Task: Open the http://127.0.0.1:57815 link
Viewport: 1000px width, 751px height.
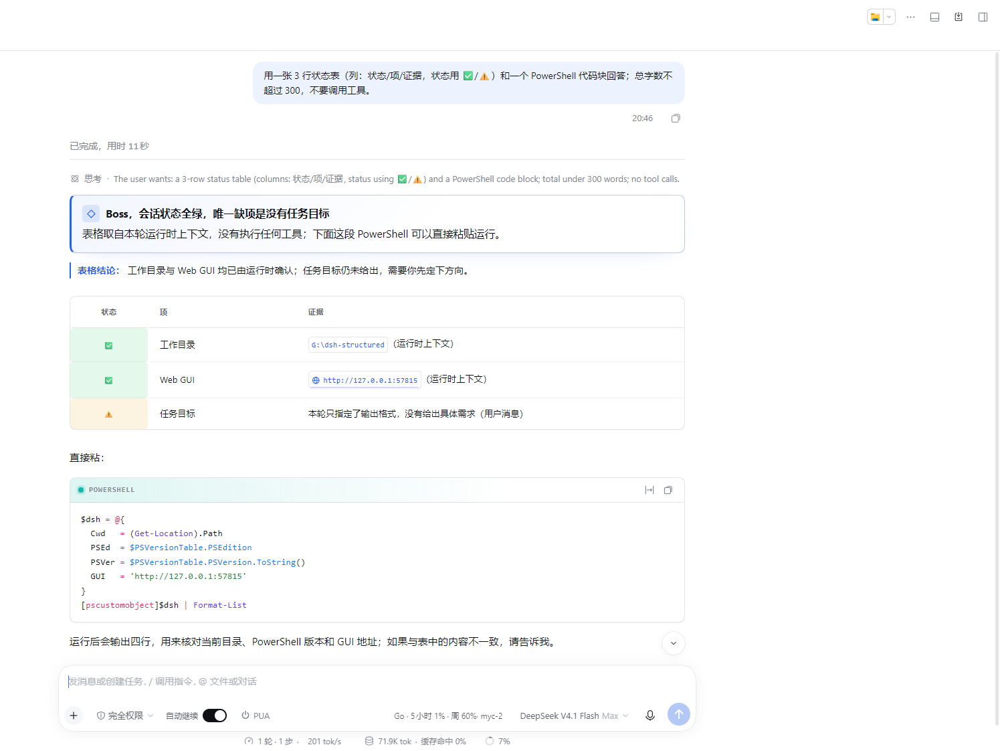Action: pos(365,380)
